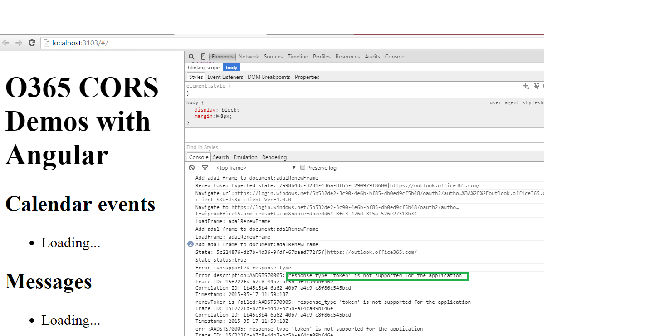This screenshot has height=336, width=650.
Task: Reload the page with the refresh icon
Action: [32, 43]
